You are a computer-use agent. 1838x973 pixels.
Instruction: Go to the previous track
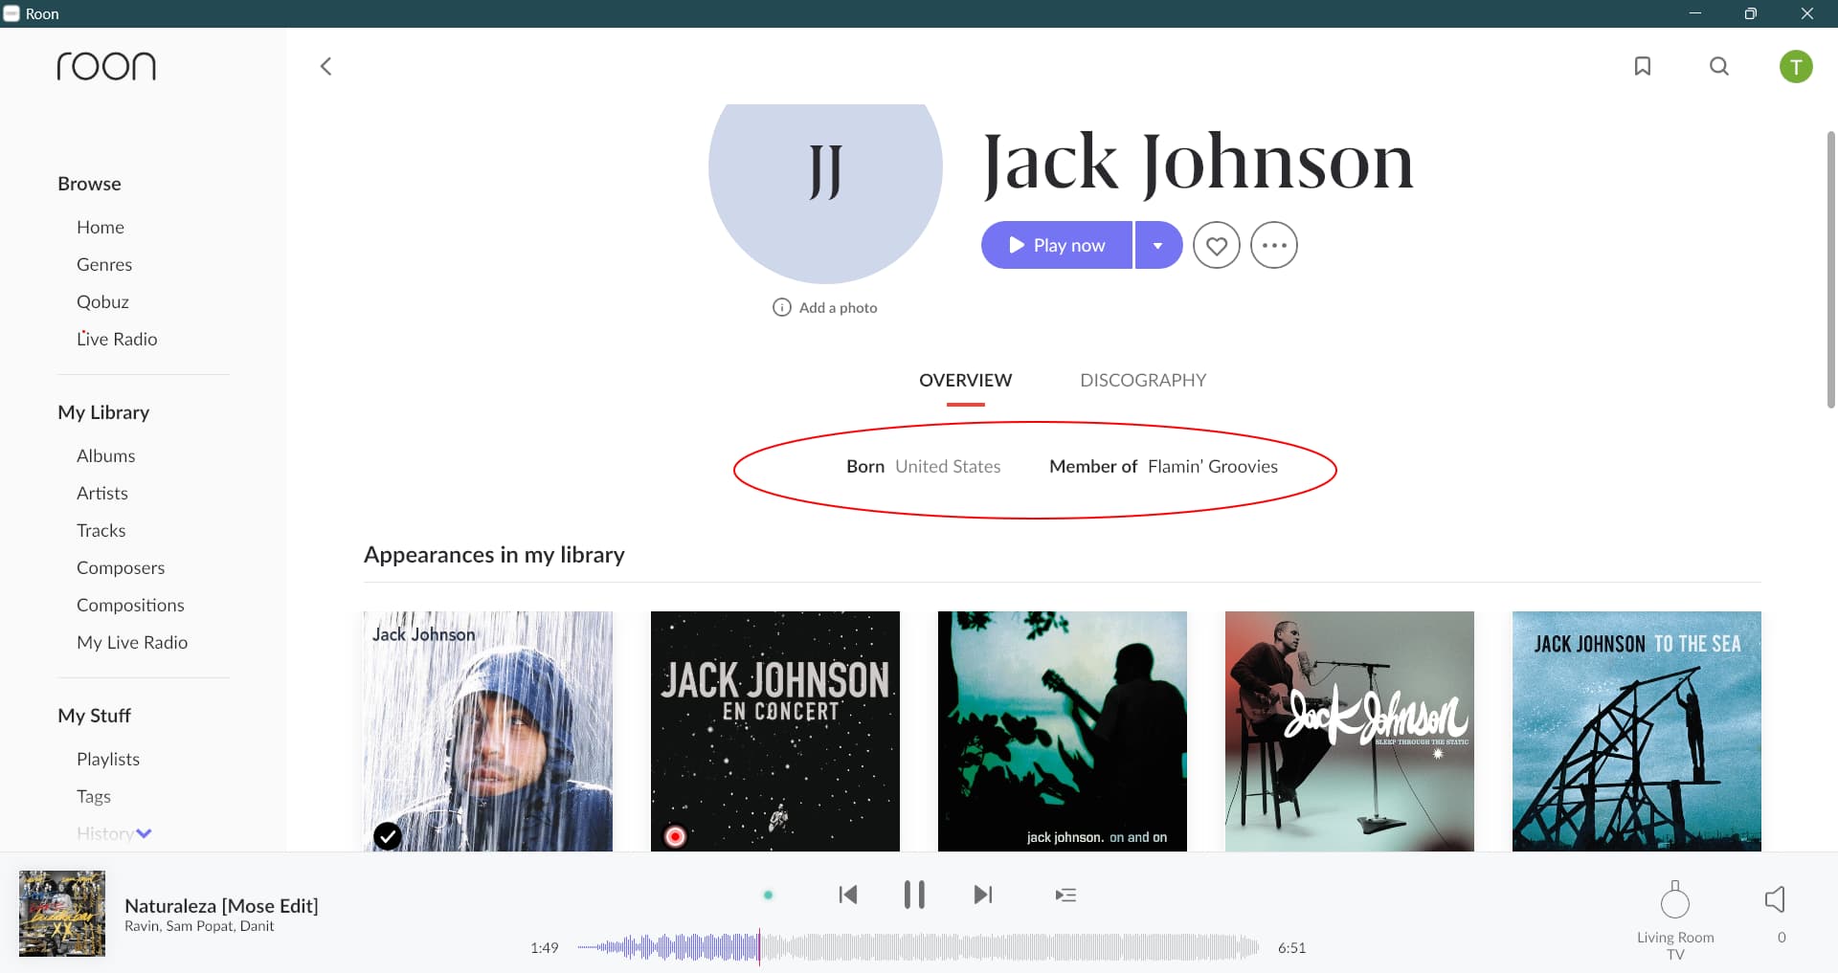[847, 895]
